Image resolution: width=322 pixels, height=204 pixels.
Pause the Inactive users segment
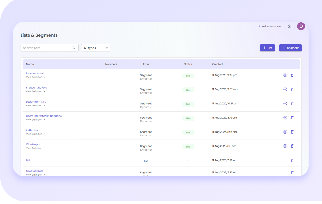tap(285, 75)
